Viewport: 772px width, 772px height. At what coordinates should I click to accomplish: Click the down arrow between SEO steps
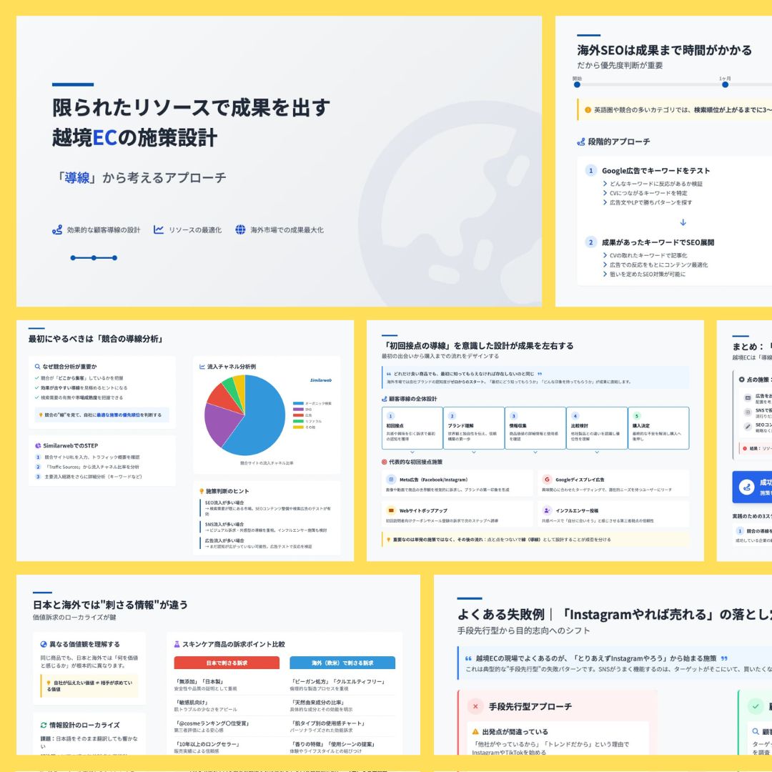point(683,222)
